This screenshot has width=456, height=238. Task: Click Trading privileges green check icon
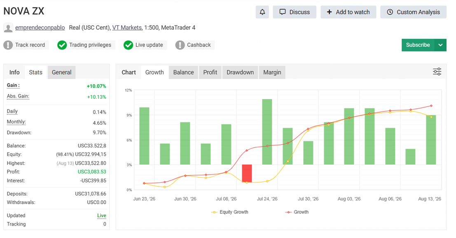tap(62, 45)
